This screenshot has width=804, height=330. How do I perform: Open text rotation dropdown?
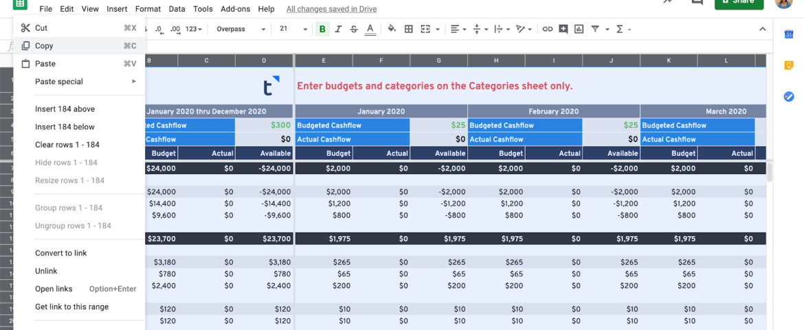[523, 30]
